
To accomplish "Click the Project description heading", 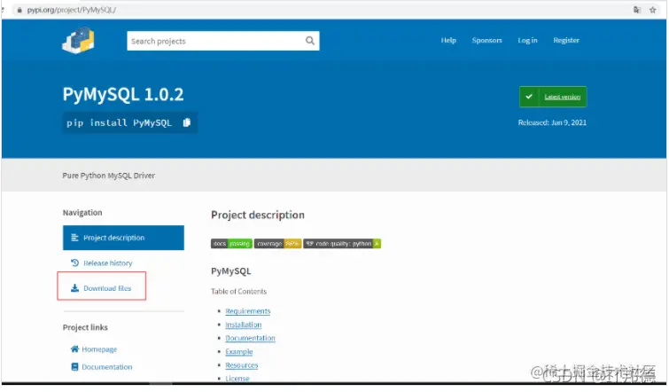I will 258,215.
